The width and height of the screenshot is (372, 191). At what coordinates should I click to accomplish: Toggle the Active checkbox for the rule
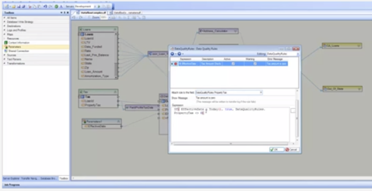[x=233, y=64]
